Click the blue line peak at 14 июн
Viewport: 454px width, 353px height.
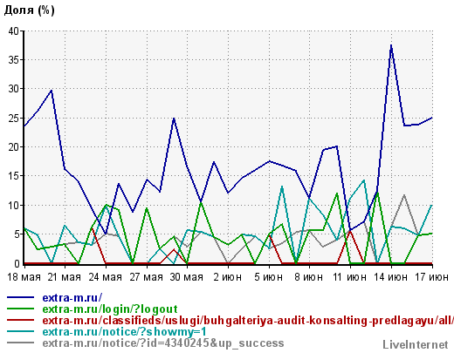(391, 45)
